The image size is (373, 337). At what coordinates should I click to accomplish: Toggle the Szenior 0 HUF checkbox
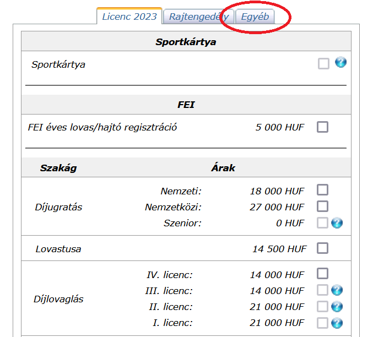point(323,223)
